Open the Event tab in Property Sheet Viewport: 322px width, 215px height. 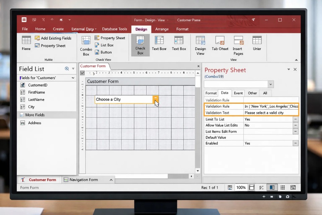coord(238,93)
